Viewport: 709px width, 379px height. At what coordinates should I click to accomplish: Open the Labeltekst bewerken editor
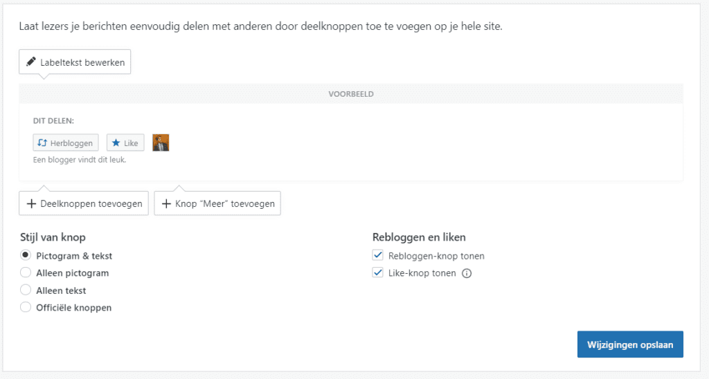[x=75, y=62]
